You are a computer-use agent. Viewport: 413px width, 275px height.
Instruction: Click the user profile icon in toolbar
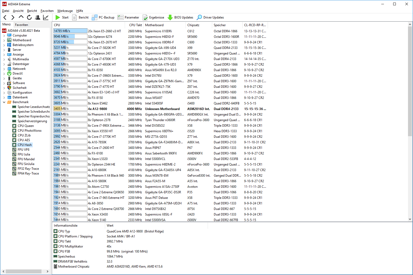tap(38, 17)
